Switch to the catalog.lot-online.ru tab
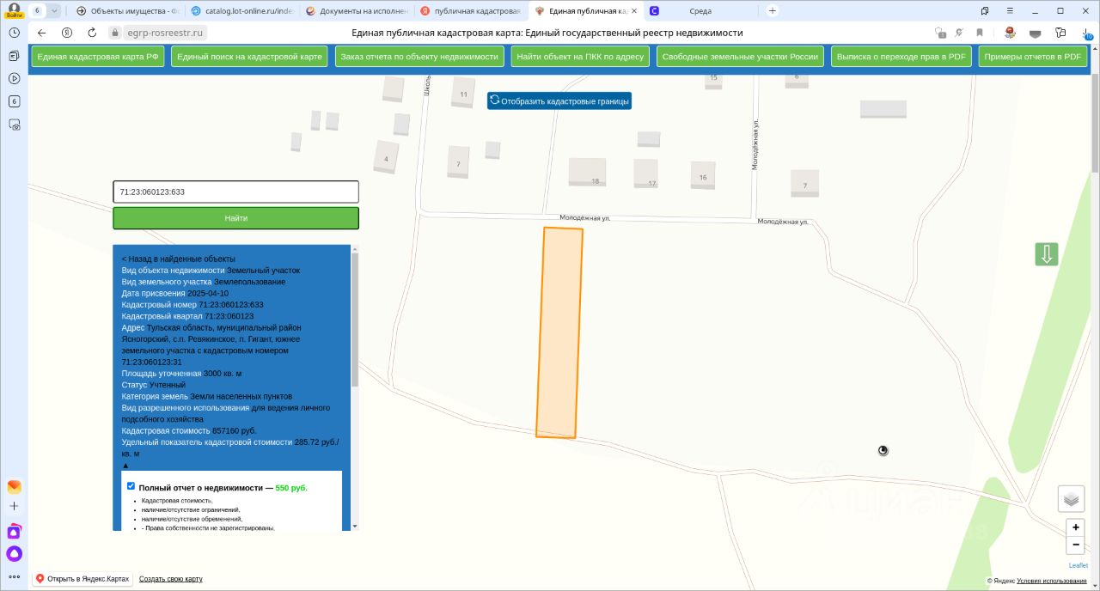 tap(241, 10)
